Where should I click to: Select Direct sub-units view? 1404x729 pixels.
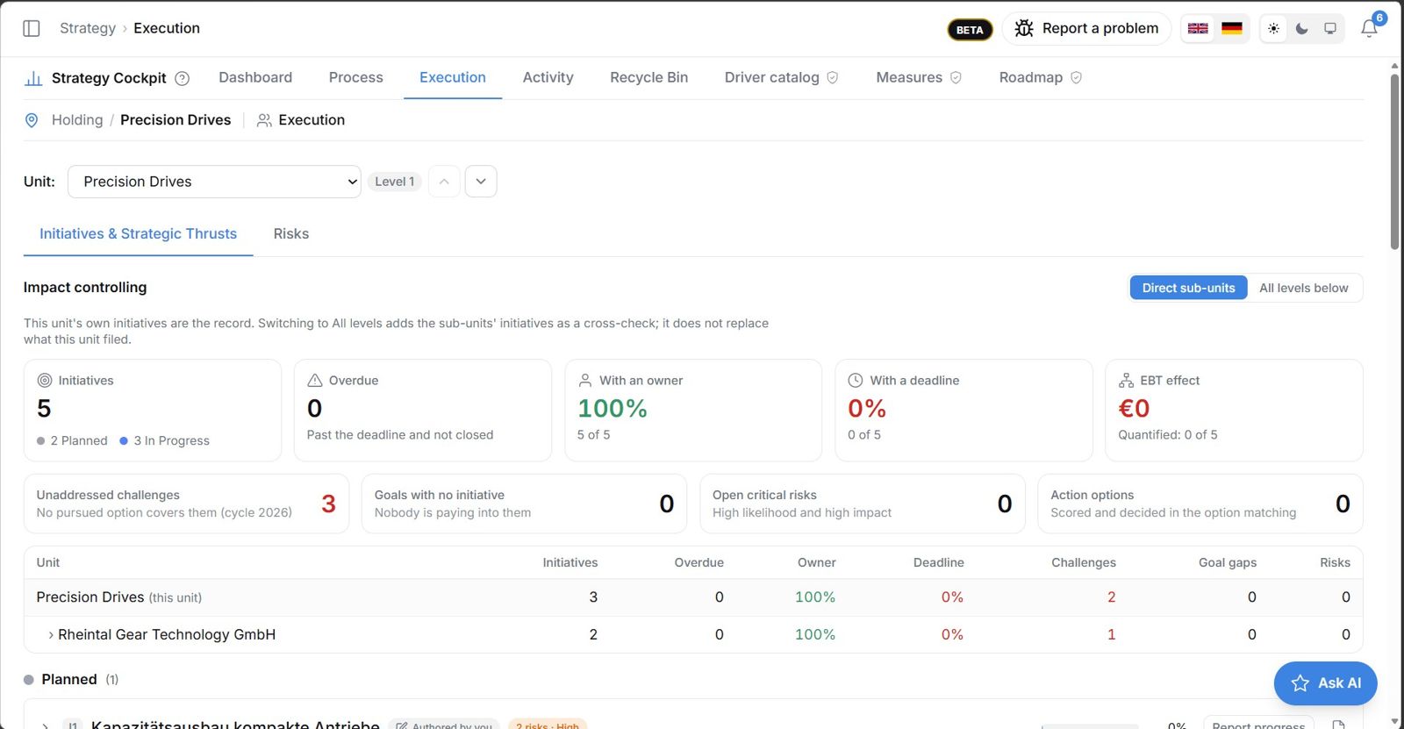coord(1188,288)
